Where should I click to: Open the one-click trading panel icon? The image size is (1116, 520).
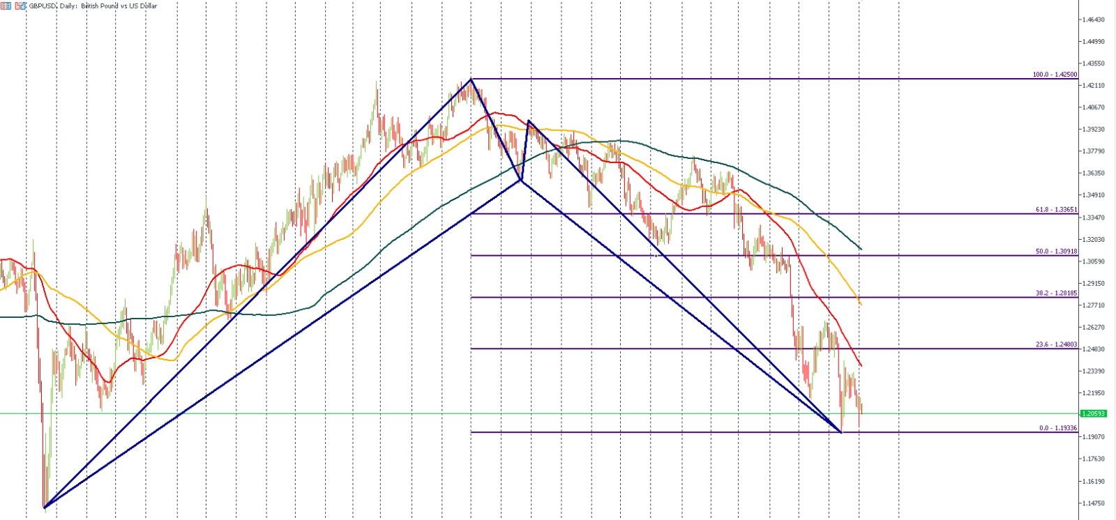pos(20,6)
